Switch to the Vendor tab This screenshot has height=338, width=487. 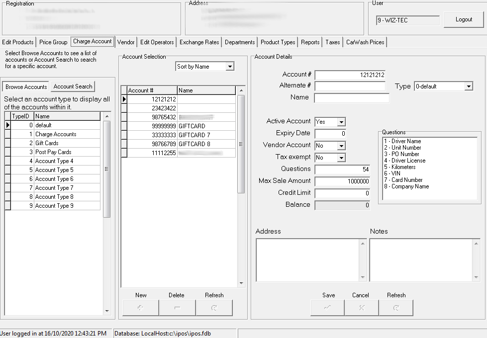tap(126, 42)
